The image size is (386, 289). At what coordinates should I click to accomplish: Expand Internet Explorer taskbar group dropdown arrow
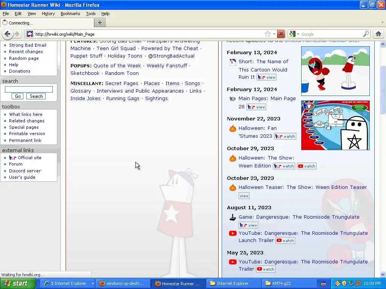point(93,283)
